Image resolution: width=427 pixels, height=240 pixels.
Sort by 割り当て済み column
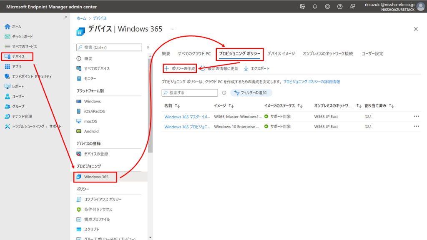[x=379, y=105]
